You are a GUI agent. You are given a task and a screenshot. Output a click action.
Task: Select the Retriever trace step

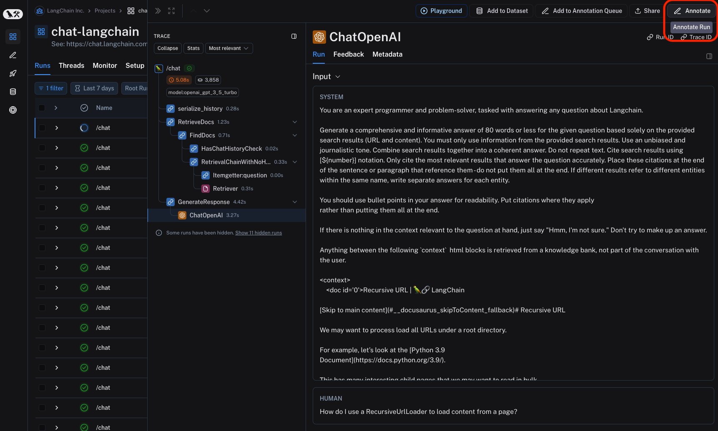click(x=225, y=189)
